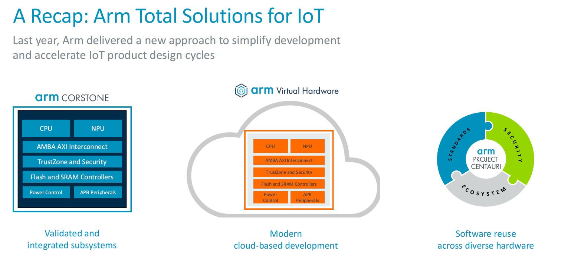The height and width of the screenshot is (269, 571).
Task: Click the arm Project Centauri center circle
Action: [486, 159]
